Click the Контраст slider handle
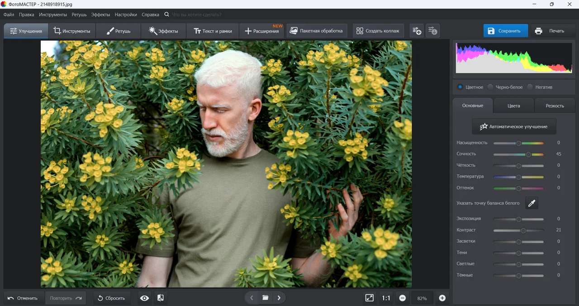Screen dimensions: 579x306 [x=523, y=230]
